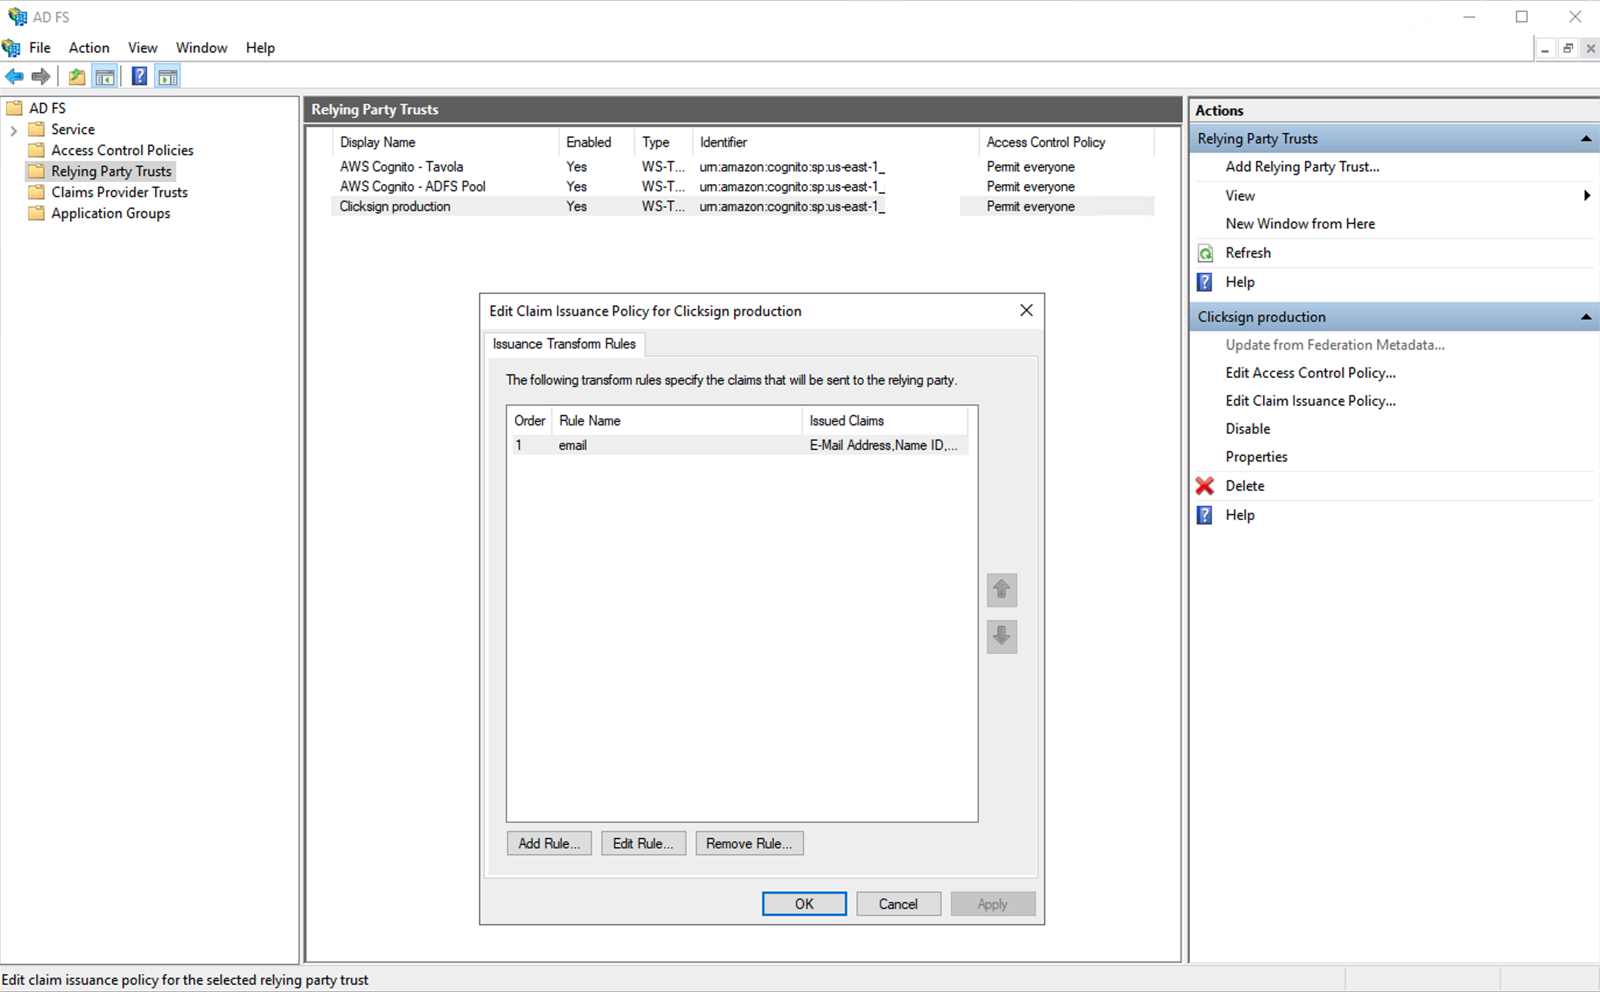Restore the inner MMC child window
This screenshot has width=1600, height=992.
[x=1568, y=48]
